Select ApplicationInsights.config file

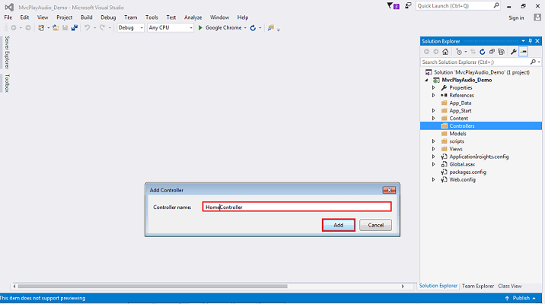(479, 157)
